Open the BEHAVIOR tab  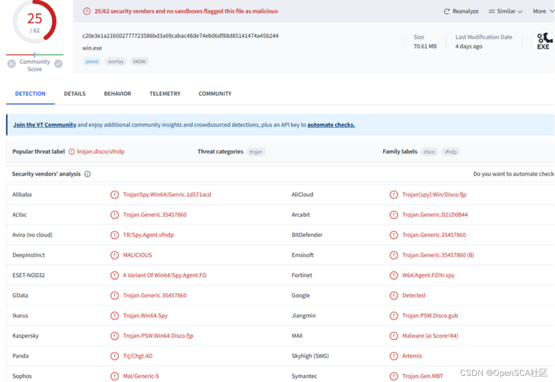(x=117, y=94)
